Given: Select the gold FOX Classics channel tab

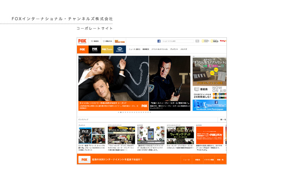Looking at the screenshot, I should (107, 50).
